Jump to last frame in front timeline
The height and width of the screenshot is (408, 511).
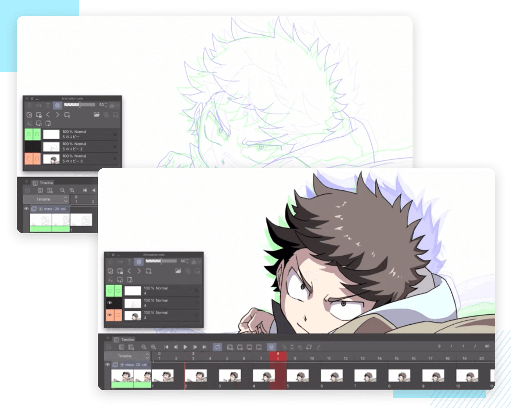204,347
